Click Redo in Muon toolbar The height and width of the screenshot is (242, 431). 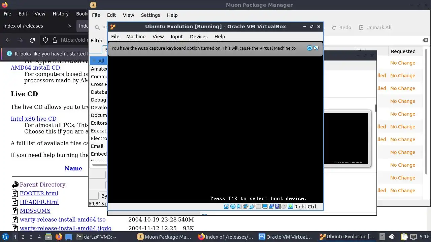tap(341, 28)
